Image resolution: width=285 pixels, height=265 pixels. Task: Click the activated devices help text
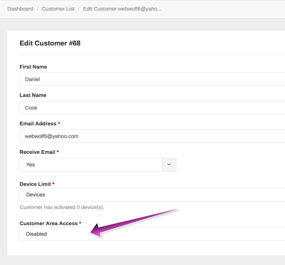click(62, 207)
